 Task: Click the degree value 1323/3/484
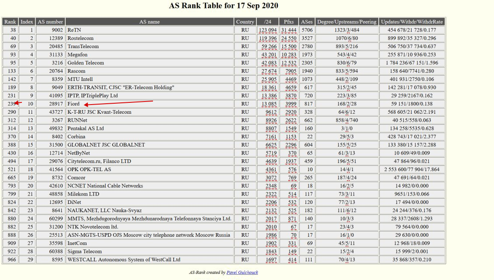(x=347, y=30)
